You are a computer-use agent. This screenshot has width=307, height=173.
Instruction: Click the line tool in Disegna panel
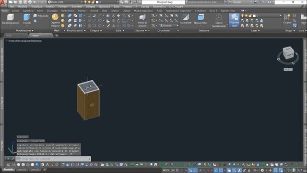[x=94, y=21]
